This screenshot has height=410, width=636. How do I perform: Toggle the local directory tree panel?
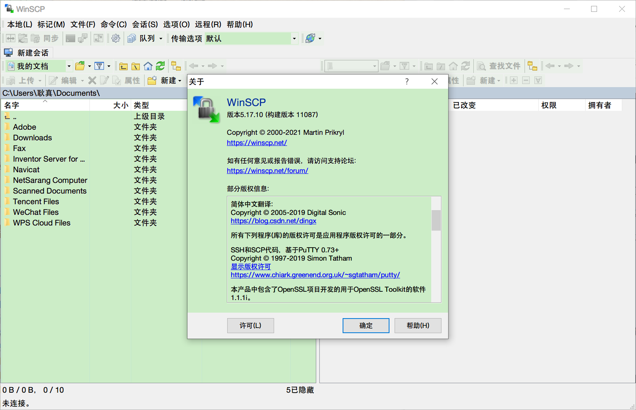pos(176,66)
